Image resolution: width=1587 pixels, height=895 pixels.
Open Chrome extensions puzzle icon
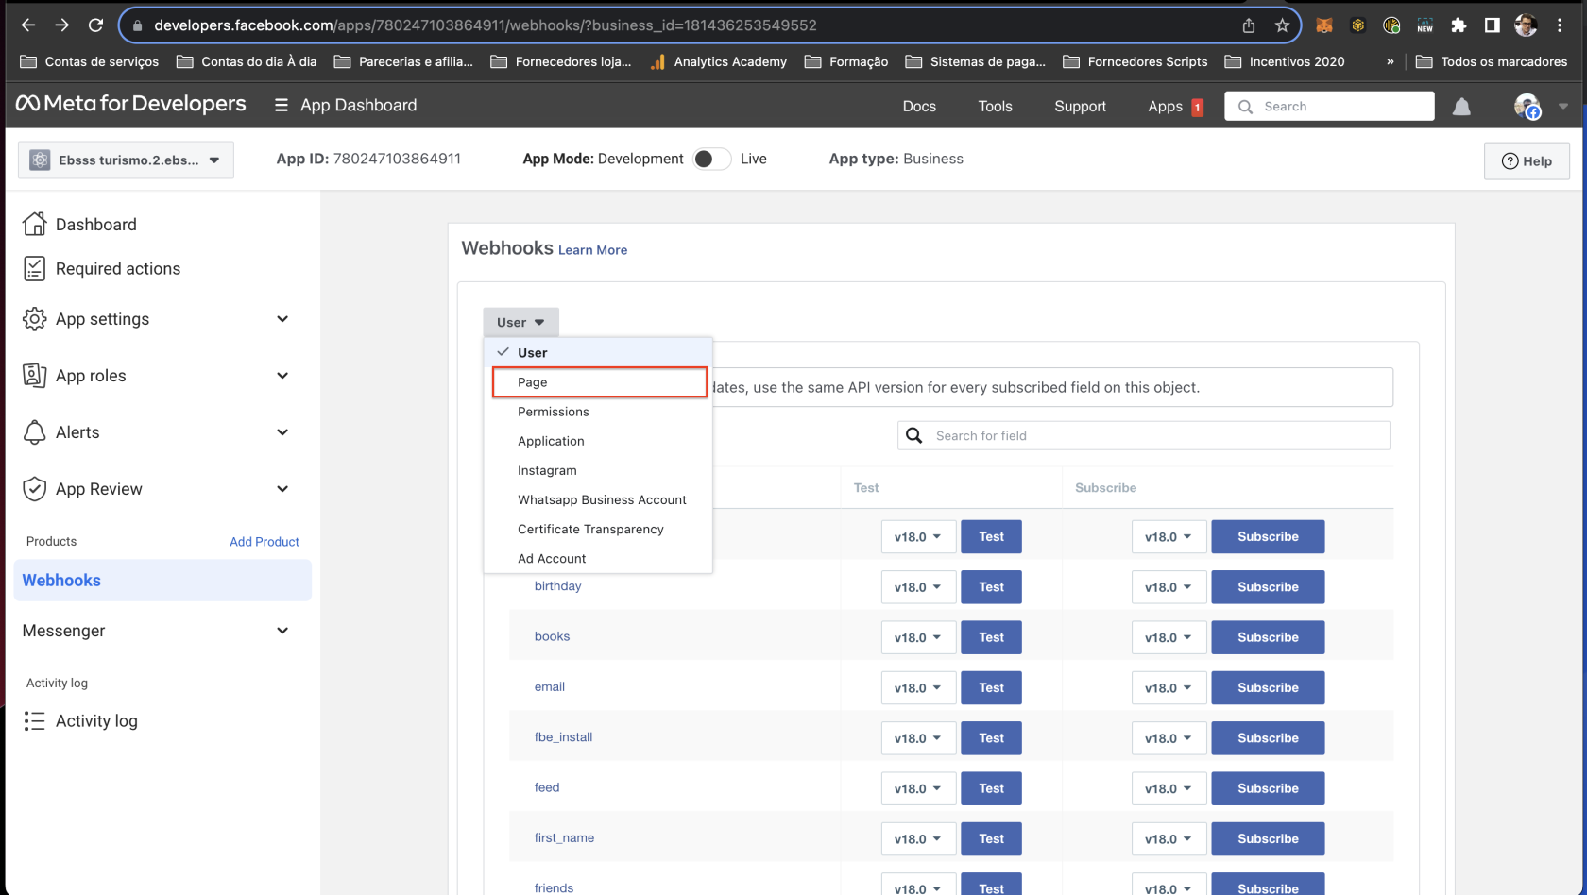click(1459, 25)
